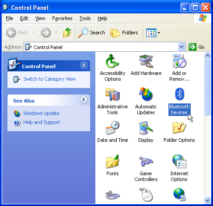The height and width of the screenshot is (206, 213).
Task: Click Switch to Category View link
Action: coord(49,79)
